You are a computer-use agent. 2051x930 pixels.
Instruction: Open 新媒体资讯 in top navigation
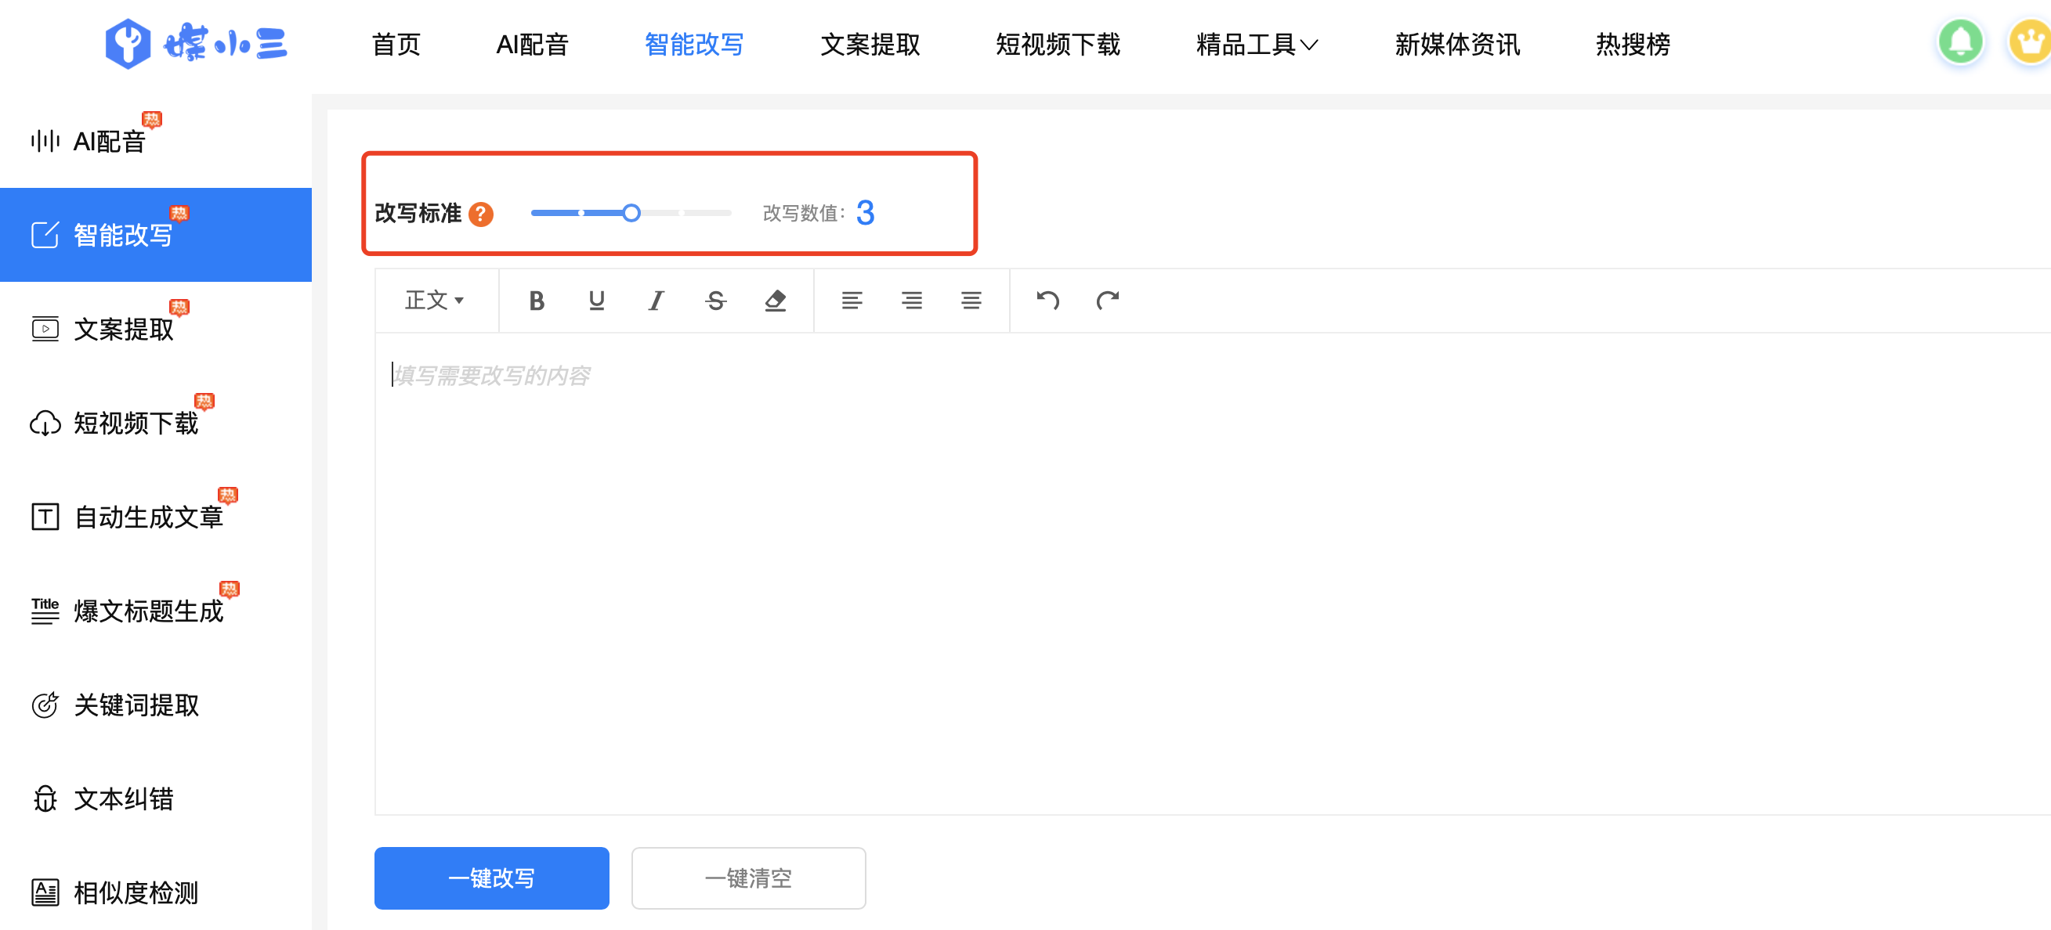(x=1457, y=44)
